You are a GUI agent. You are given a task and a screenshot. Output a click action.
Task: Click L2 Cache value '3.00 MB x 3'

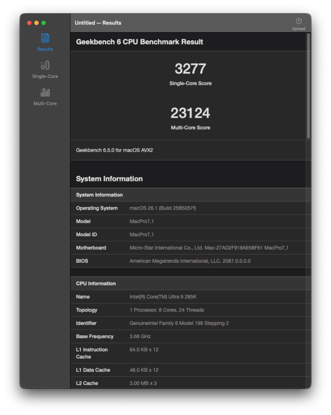[143, 383]
